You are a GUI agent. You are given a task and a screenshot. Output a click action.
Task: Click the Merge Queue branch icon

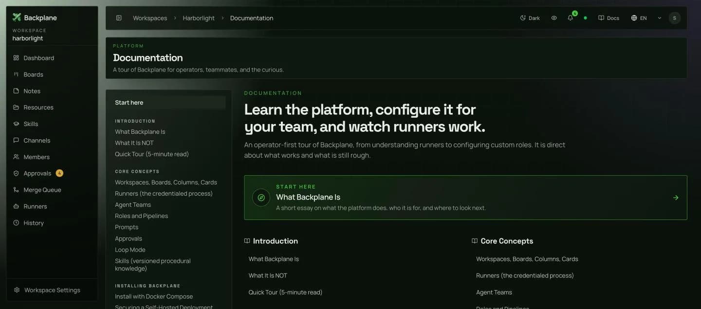point(16,190)
